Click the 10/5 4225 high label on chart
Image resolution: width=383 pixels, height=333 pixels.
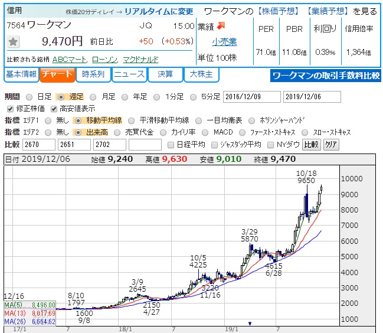point(198,261)
